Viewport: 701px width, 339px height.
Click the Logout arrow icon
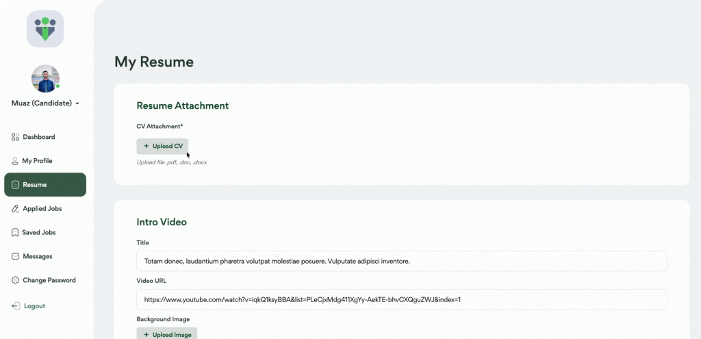click(x=16, y=306)
